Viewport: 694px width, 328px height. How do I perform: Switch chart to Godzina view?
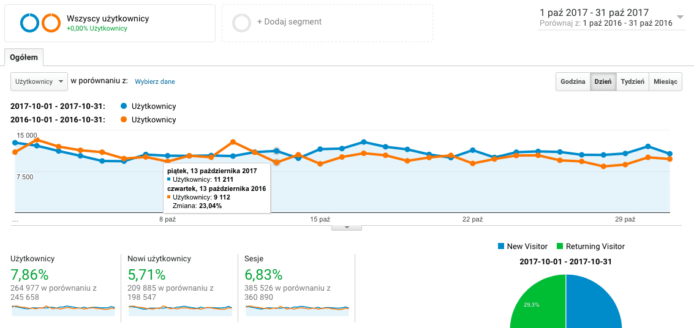tap(573, 82)
